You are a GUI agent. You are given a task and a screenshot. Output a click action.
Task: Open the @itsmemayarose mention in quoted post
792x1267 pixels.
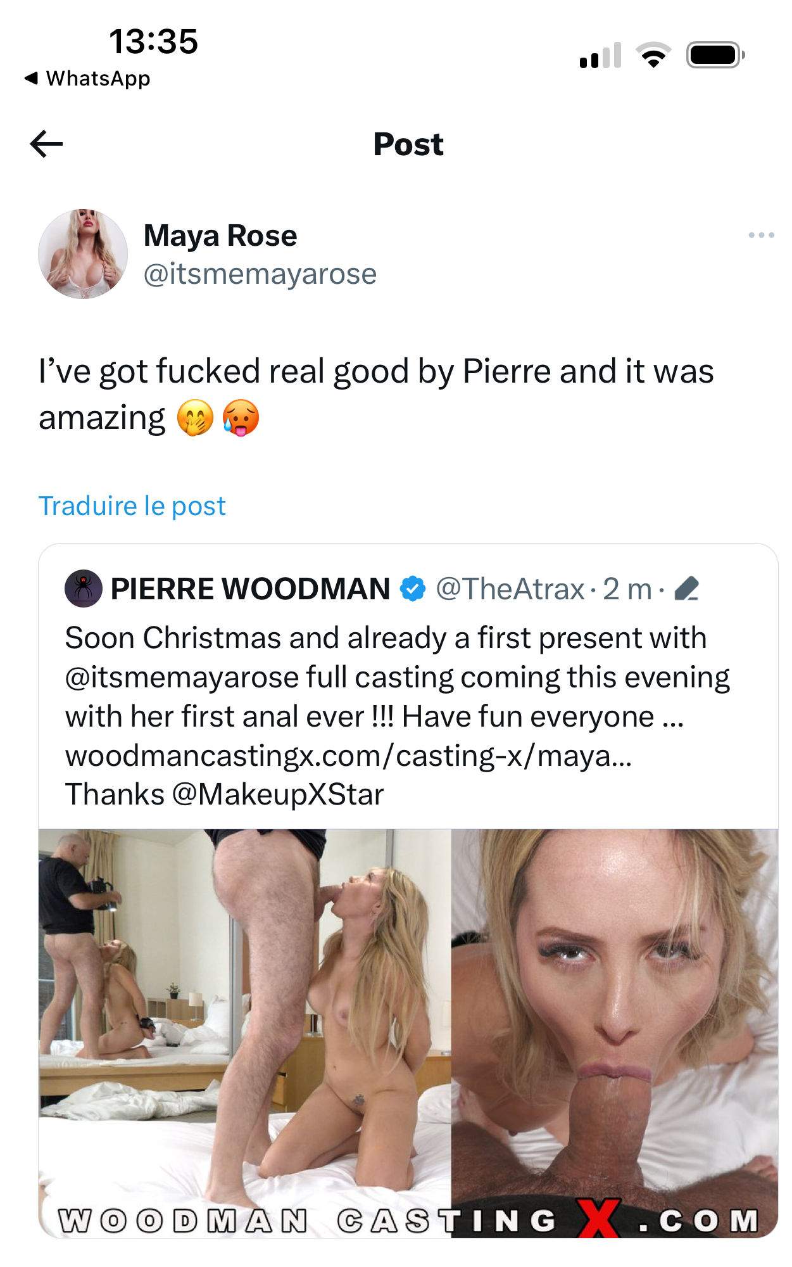tap(182, 677)
